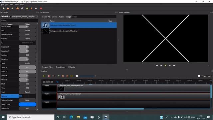The width and height of the screenshot is (213, 120).
Task: Select the mp4 clip on Track 5
Action: click(x=134, y=88)
